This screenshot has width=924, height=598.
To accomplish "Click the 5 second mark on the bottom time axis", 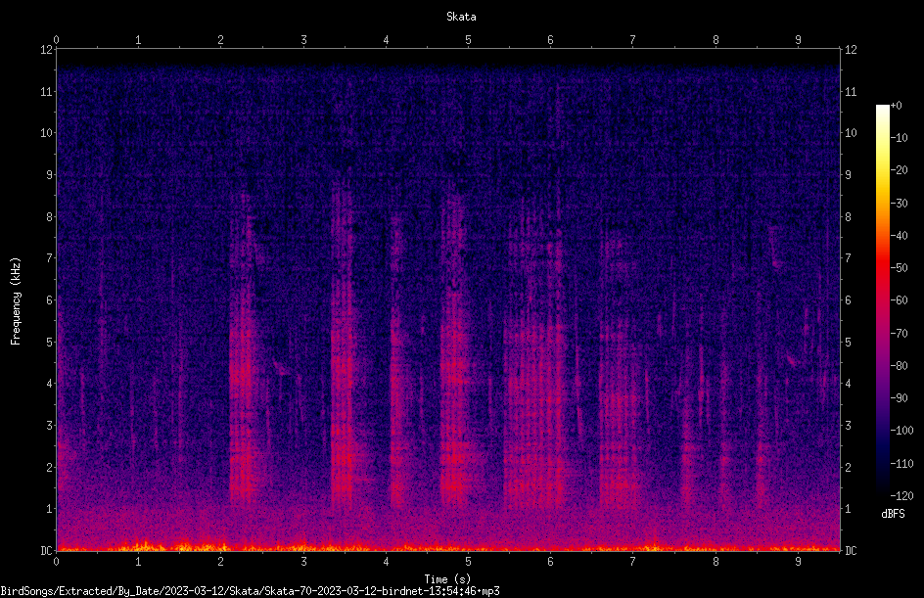I will pyautogui.click(x=468, y=562).
